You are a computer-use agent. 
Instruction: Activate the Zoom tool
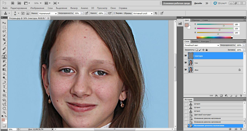[4, 112]
